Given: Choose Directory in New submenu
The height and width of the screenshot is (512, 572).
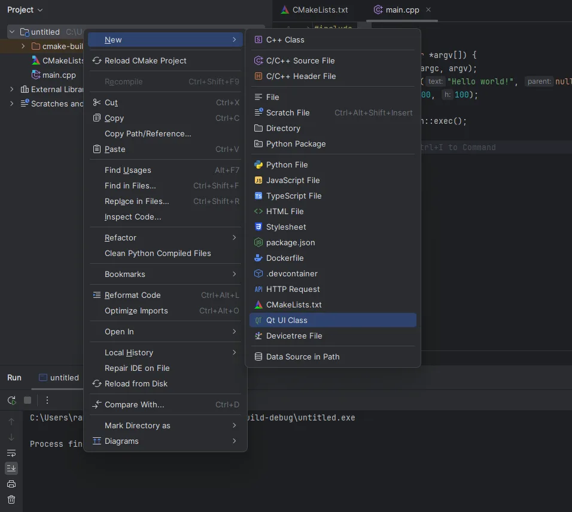Looking at the screenshot, I should click(x=333, y=129).
